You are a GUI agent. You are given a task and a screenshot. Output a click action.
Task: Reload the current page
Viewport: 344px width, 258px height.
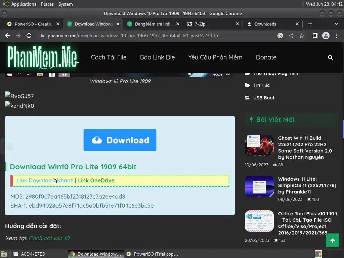click(29, 36)
